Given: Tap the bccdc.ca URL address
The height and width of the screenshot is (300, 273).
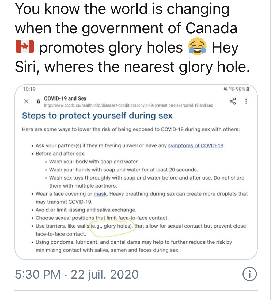Looking at the screenshot, I should coord(128,105).
